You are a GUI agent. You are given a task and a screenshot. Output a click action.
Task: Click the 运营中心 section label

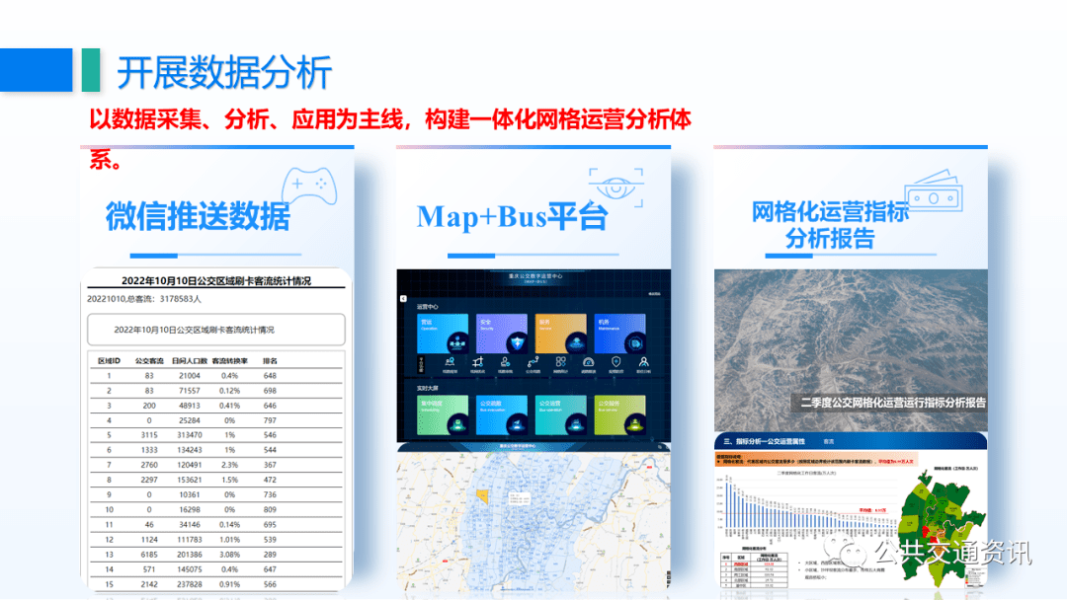point(428,307)
